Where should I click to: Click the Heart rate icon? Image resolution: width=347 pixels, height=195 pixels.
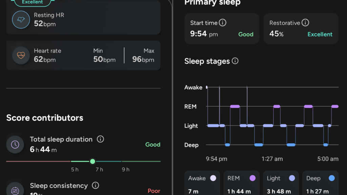coord(21,55)
